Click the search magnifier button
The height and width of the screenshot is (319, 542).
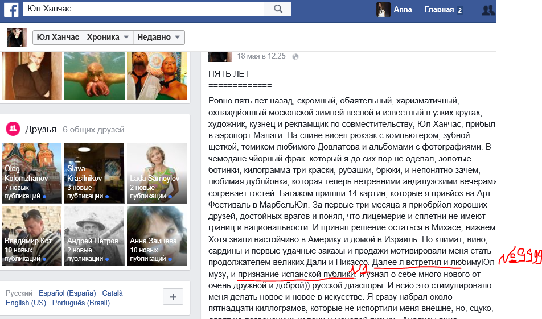pyautogui.click(x=278, y=9)
